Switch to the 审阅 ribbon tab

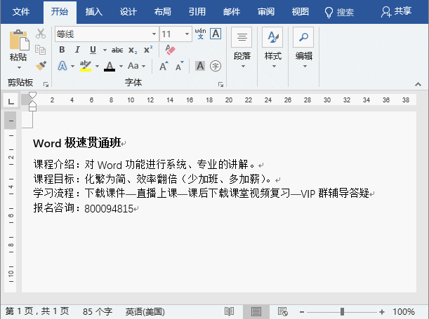point(266,12)
